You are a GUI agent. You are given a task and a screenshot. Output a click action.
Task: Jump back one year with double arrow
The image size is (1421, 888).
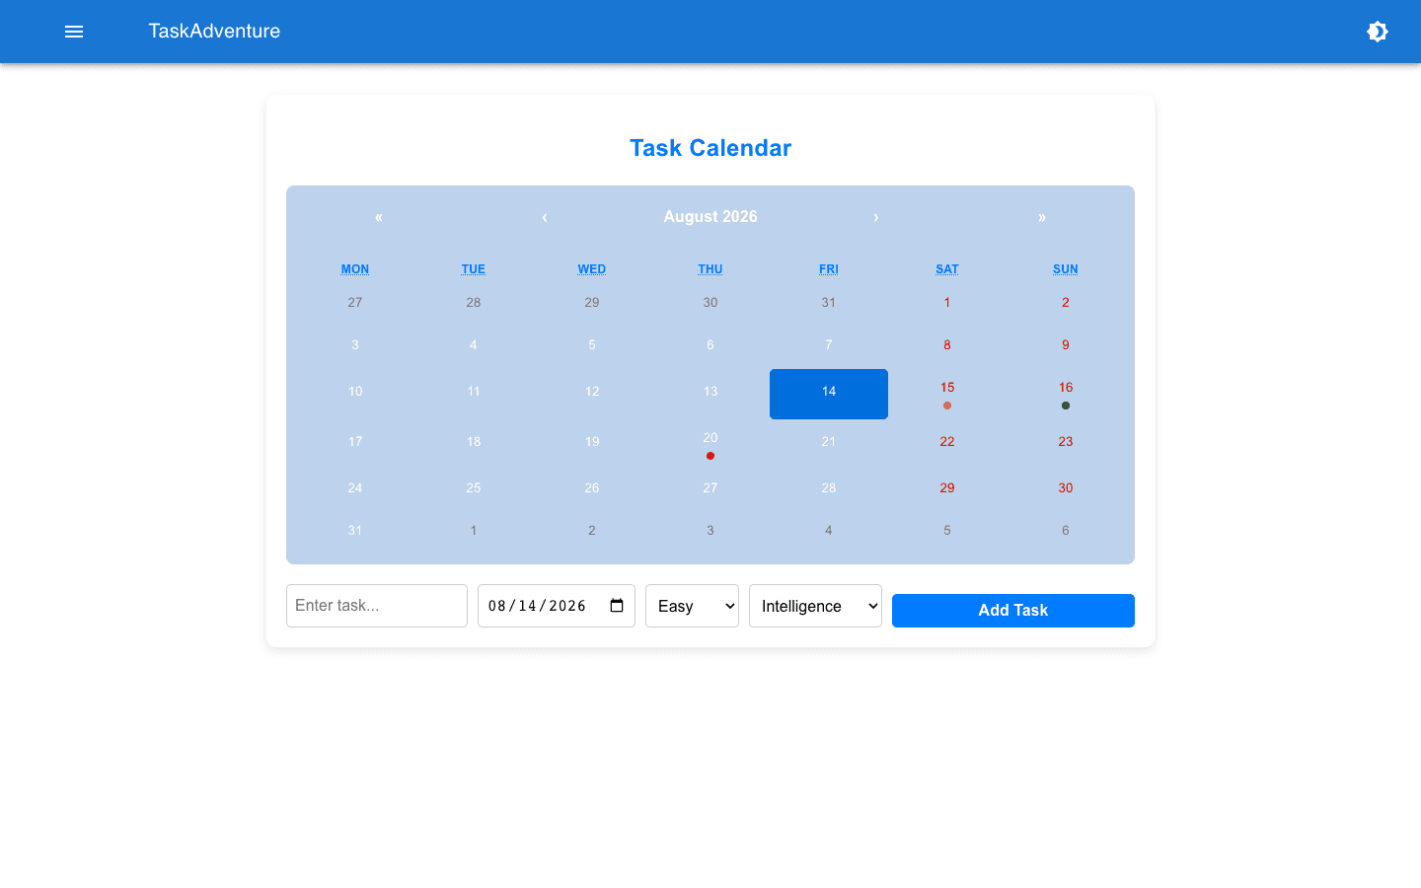point(379,217)
